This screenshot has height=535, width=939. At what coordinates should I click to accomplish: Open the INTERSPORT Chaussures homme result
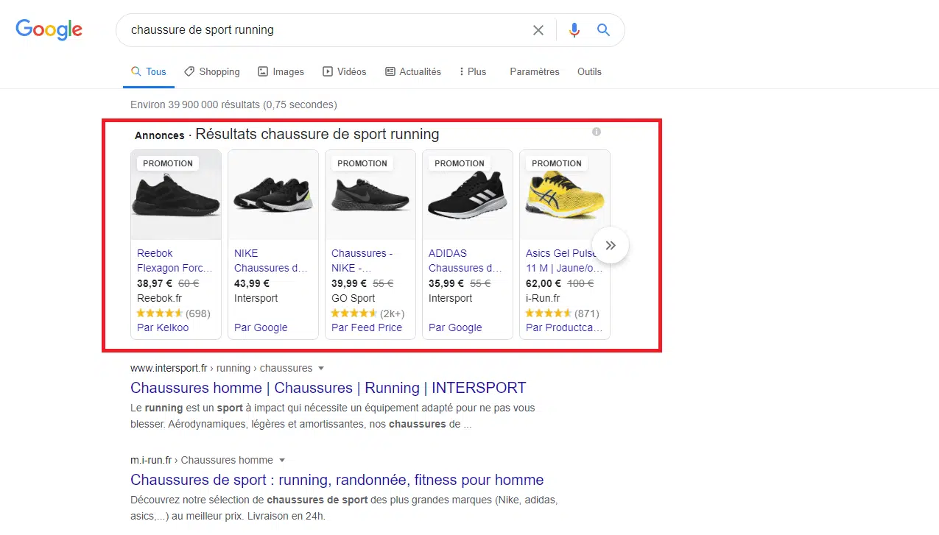click(x=328, y=388)
